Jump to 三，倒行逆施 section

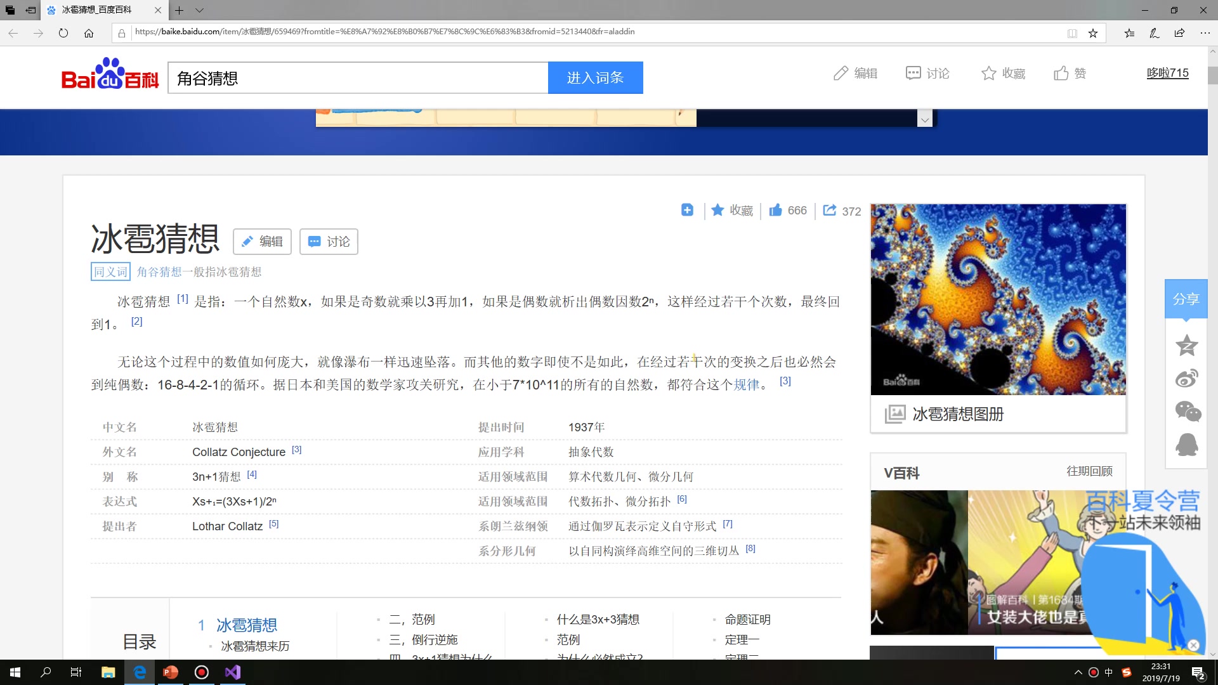tap(423, 640)
